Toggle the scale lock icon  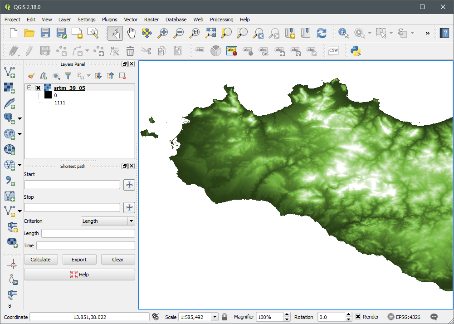(x=225, y=317)
